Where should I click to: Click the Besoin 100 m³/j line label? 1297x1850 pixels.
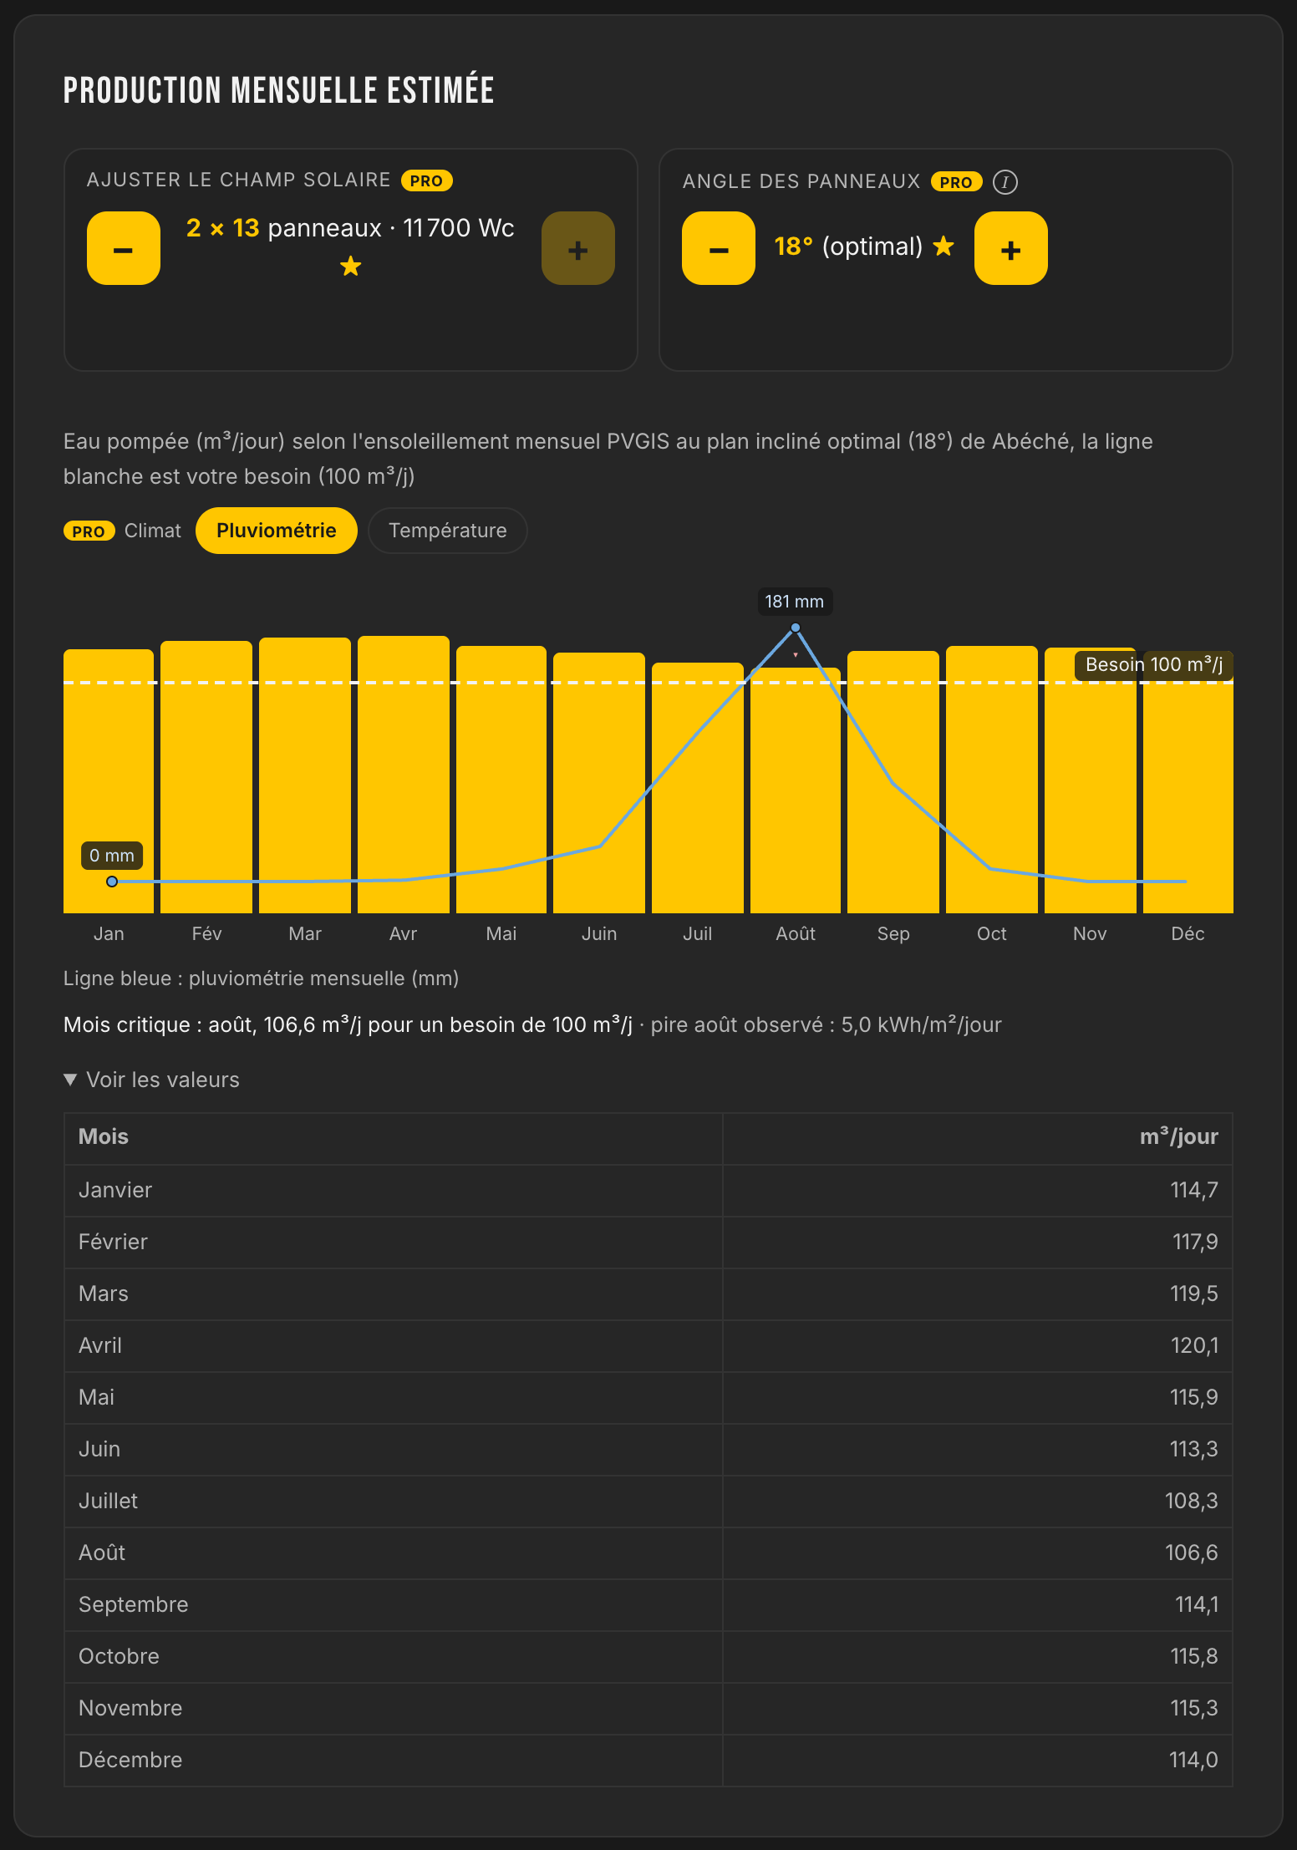point(1153,665)
